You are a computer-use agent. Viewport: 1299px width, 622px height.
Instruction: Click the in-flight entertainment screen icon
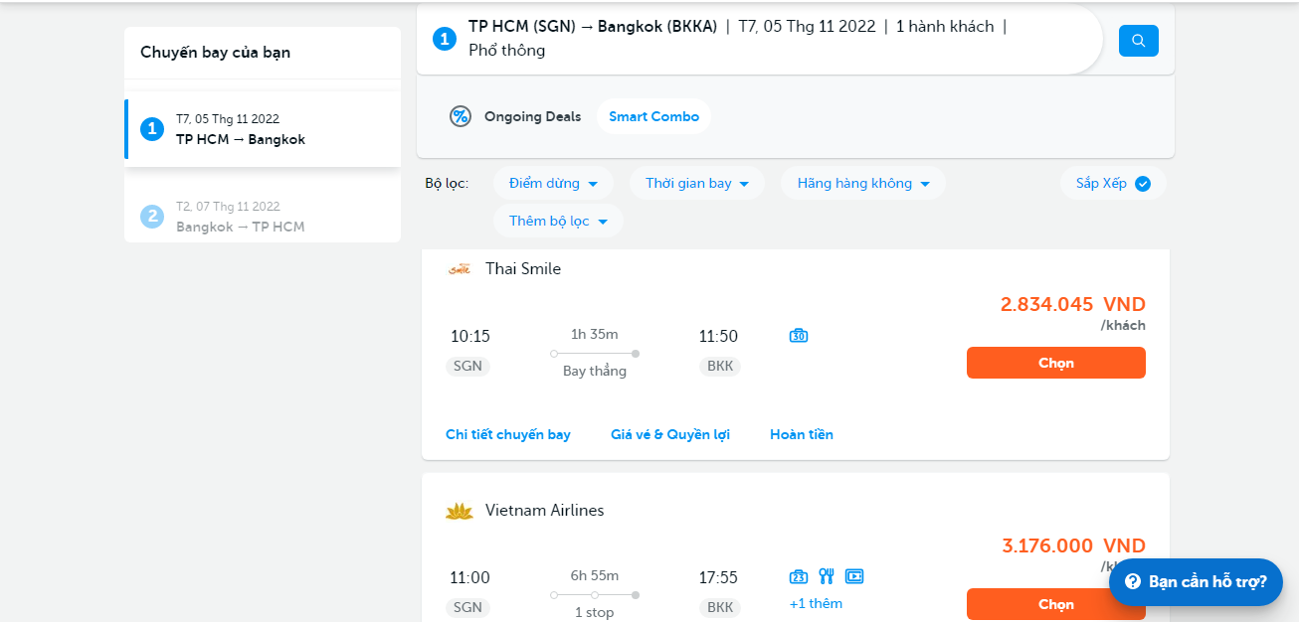pos(853,576)
